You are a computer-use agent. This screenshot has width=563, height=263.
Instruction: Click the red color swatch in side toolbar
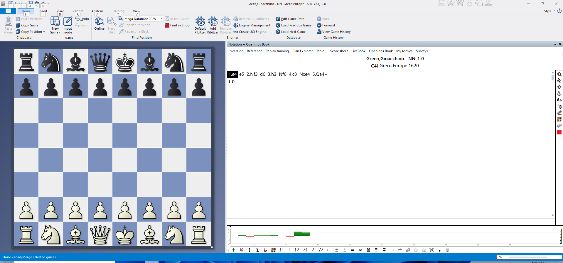point(559,132)
